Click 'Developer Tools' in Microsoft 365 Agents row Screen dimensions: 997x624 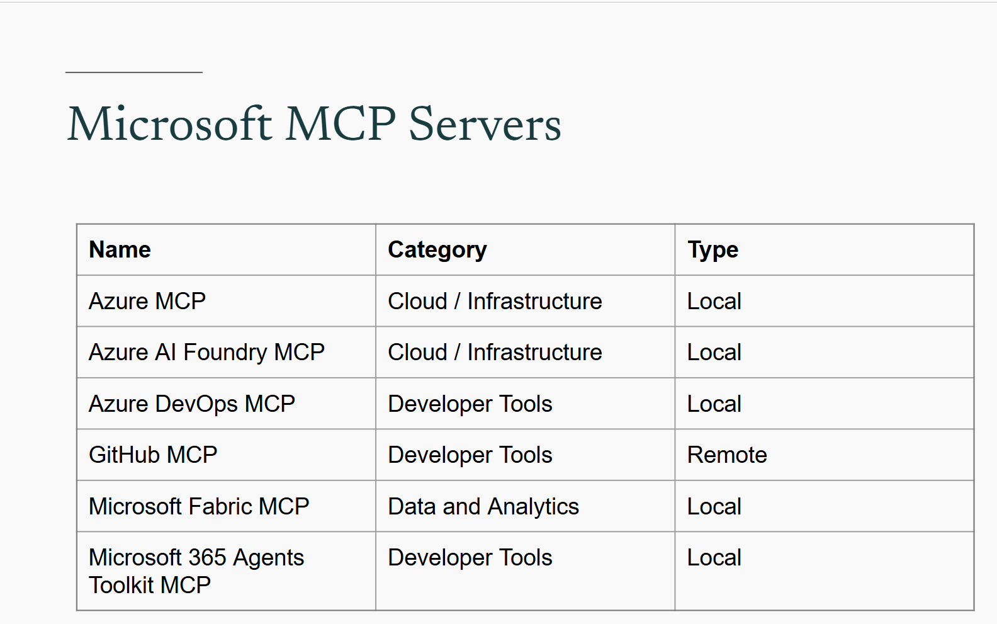pyautogui.click(x=470, y=558)
